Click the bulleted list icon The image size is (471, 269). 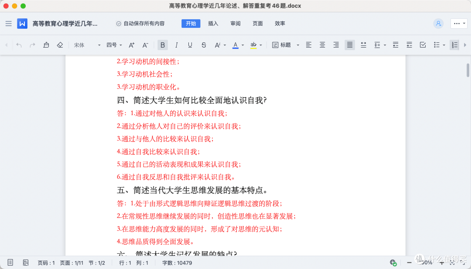[x=437, y=45]
